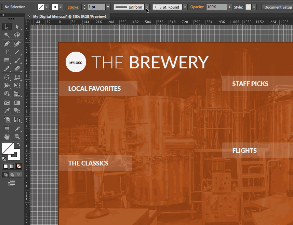Click the Style swatch preview
This screenshot has width=293, height=225.
coord(248,7)
